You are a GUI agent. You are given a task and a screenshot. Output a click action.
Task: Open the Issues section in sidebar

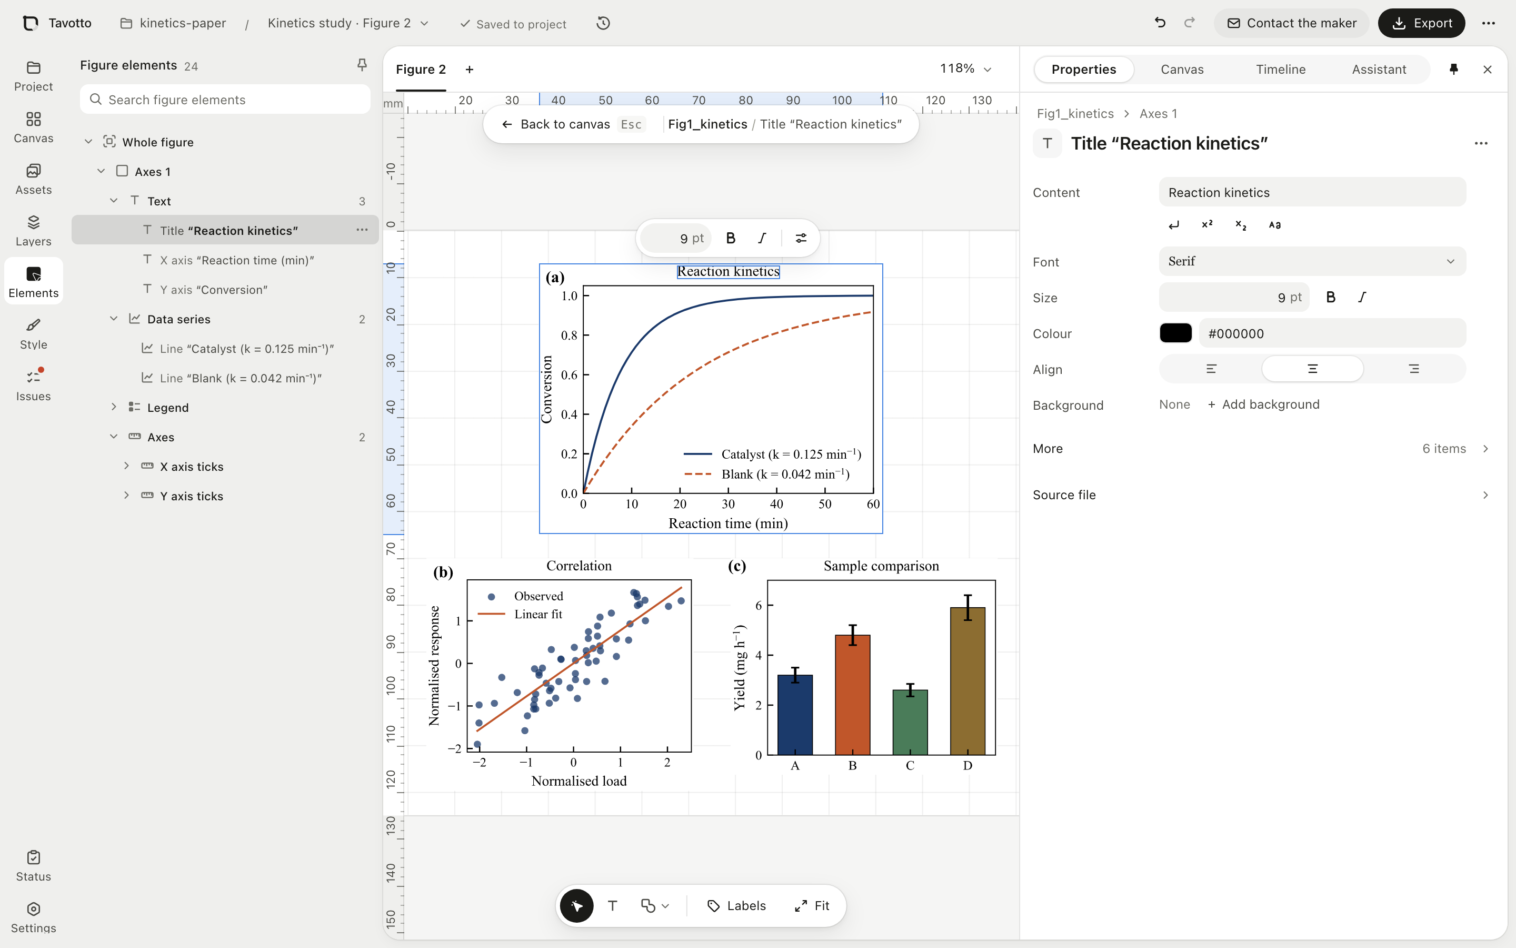coord(33,386)
